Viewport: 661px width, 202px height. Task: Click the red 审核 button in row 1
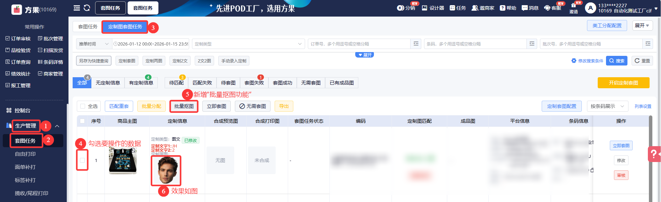pyautogui.click(x=621, y=175)
